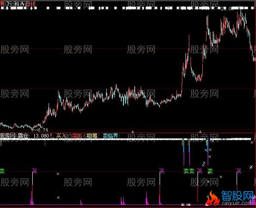Click the first 买 marker in indicator panel

(34, 171)
